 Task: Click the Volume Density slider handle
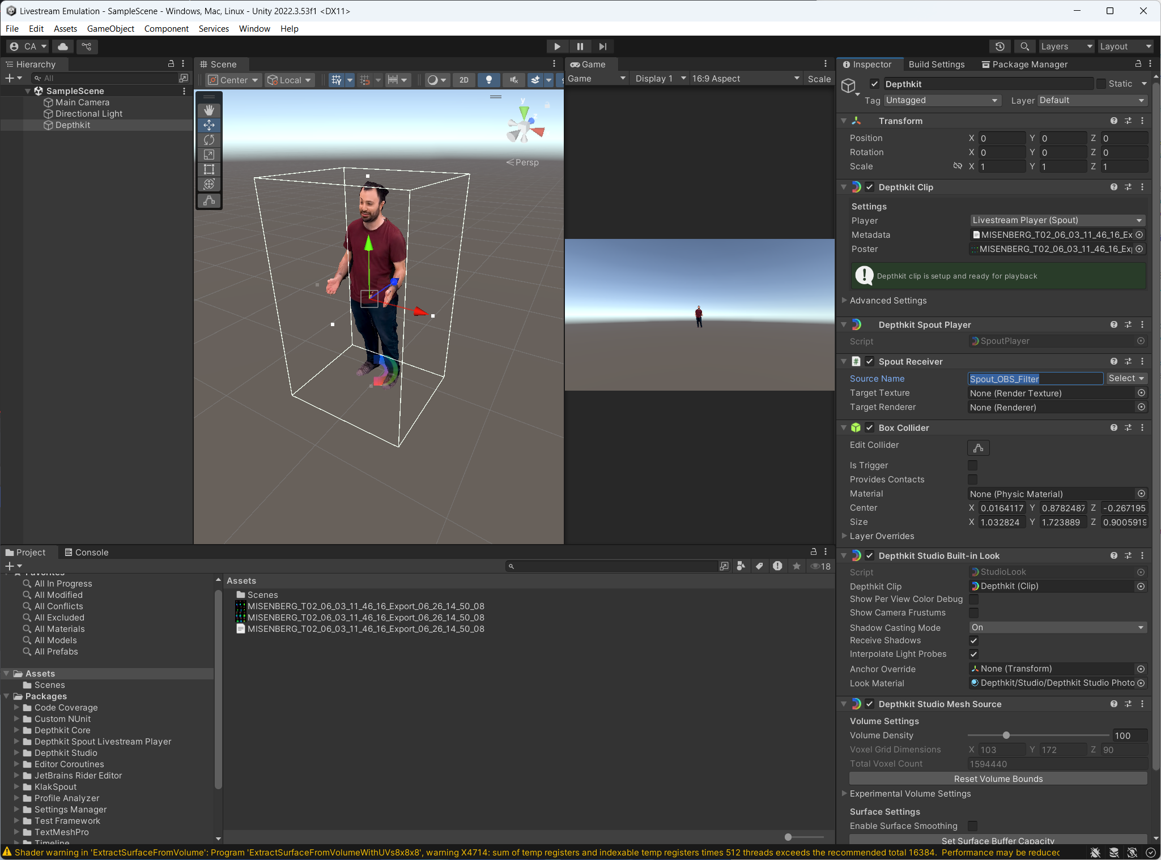[1006, 735]
